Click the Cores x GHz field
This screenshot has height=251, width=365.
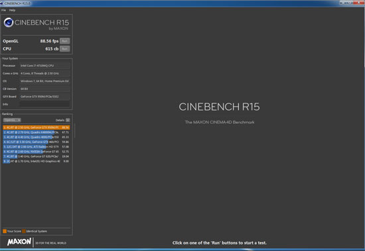coord(44,74)
